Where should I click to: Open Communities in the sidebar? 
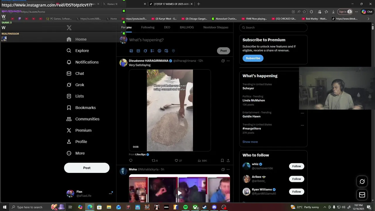click(x=83, y=119)
